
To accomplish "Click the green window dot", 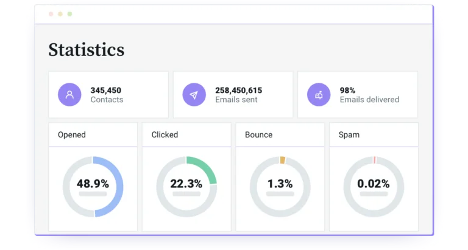I will tap(69, 14).
